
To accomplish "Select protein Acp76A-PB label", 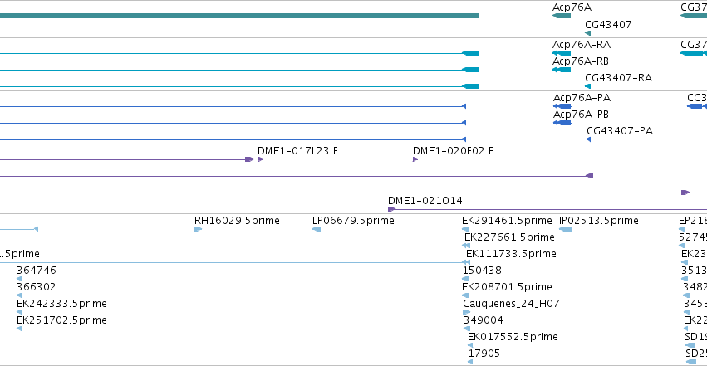I will [x=581, y=115].
